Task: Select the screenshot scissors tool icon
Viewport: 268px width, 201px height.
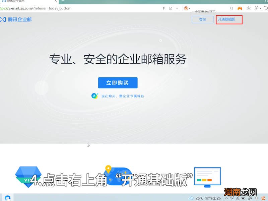Action: (257, 8)
